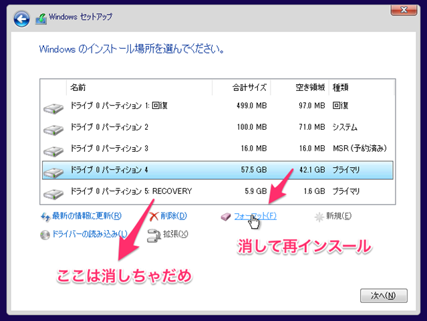Go back using the blue arrow button
This screenshot has height=321, width=427.
[21, 19]
